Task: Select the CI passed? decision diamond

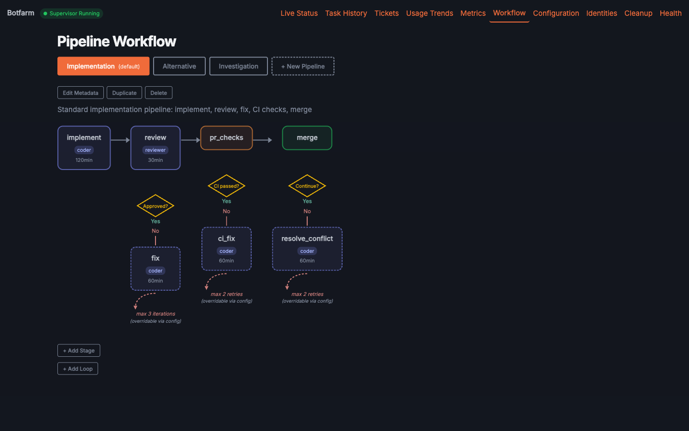Action: tap(226, 186)
